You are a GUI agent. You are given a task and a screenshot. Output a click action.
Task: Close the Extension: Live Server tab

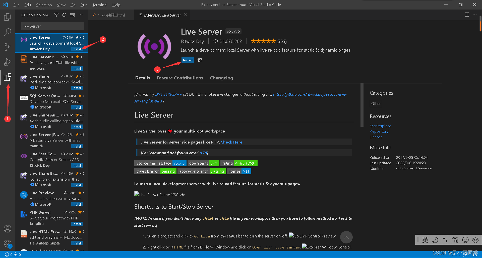(x=186, y=15)
